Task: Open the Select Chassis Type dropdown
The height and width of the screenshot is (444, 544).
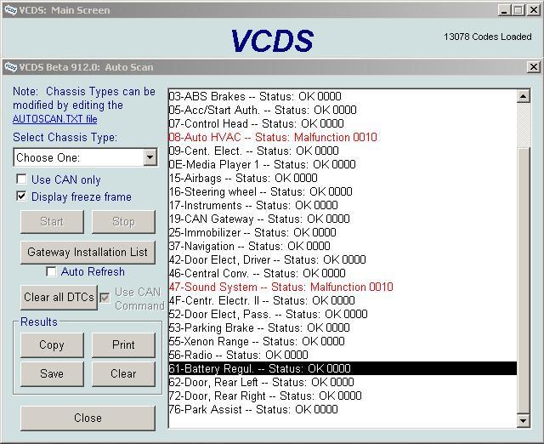Action: coord(150,157)
